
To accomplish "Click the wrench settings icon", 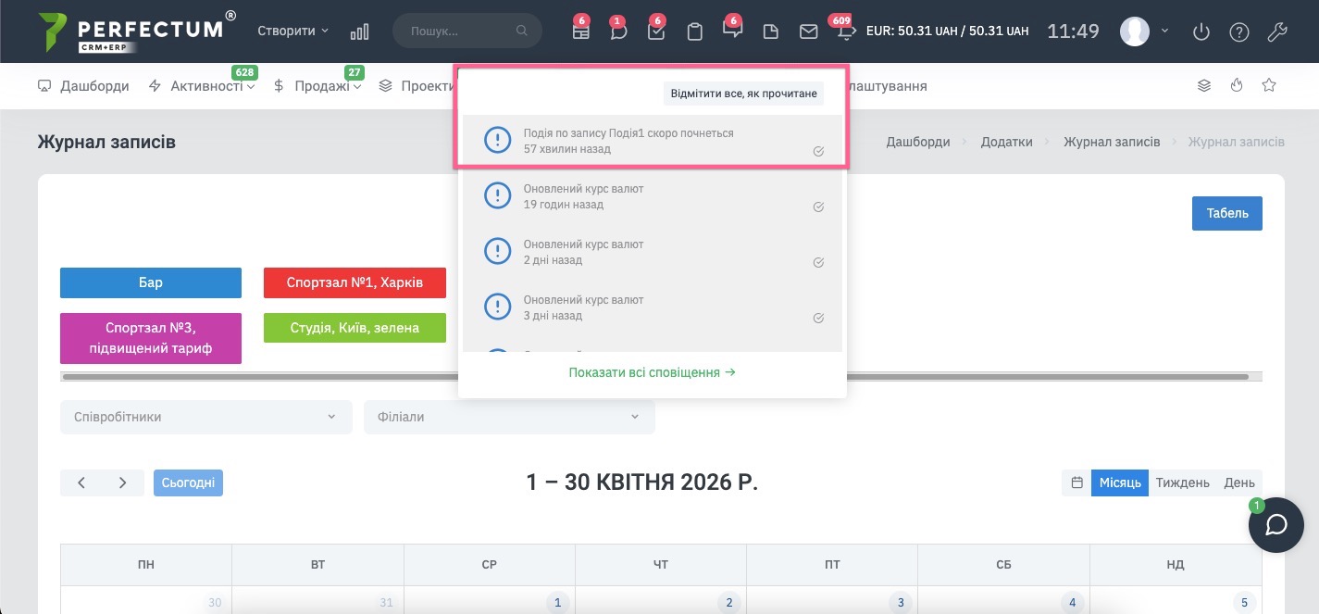I will (x=1276, y=31).
